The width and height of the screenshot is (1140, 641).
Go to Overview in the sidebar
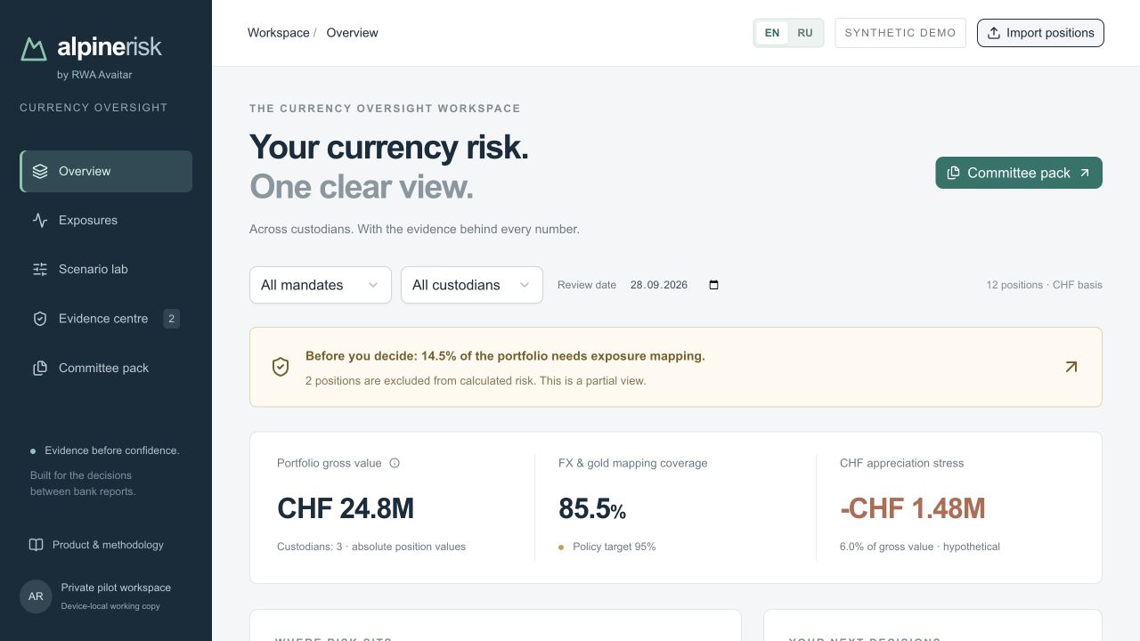(106, 171)
